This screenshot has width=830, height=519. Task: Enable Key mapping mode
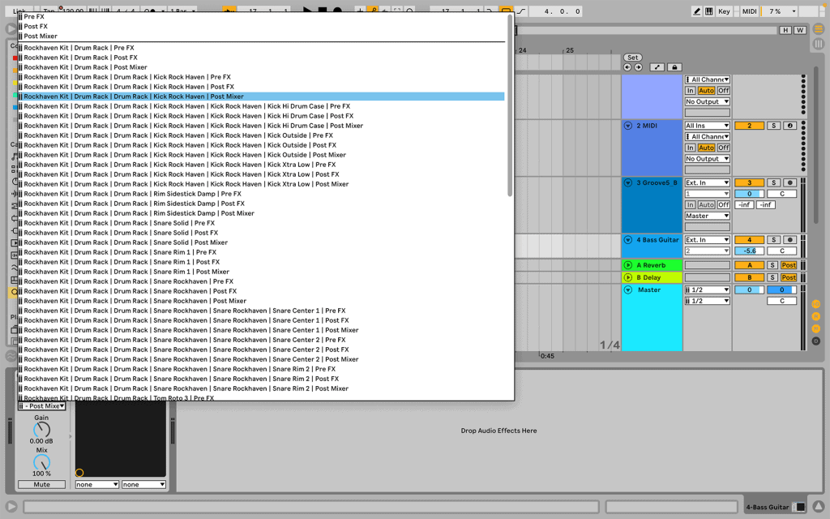724,11
